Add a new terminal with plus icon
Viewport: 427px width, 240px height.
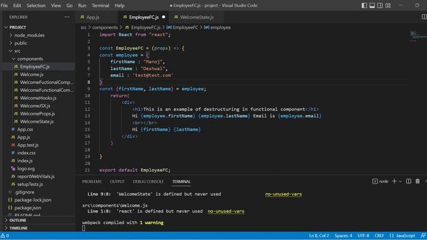pos(394,181)
